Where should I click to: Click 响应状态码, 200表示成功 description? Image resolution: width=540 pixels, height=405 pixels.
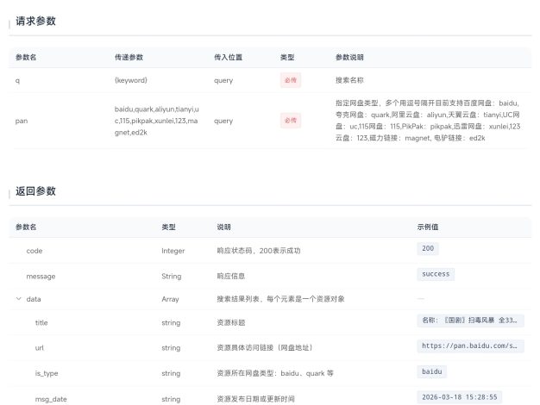(259, 251)
